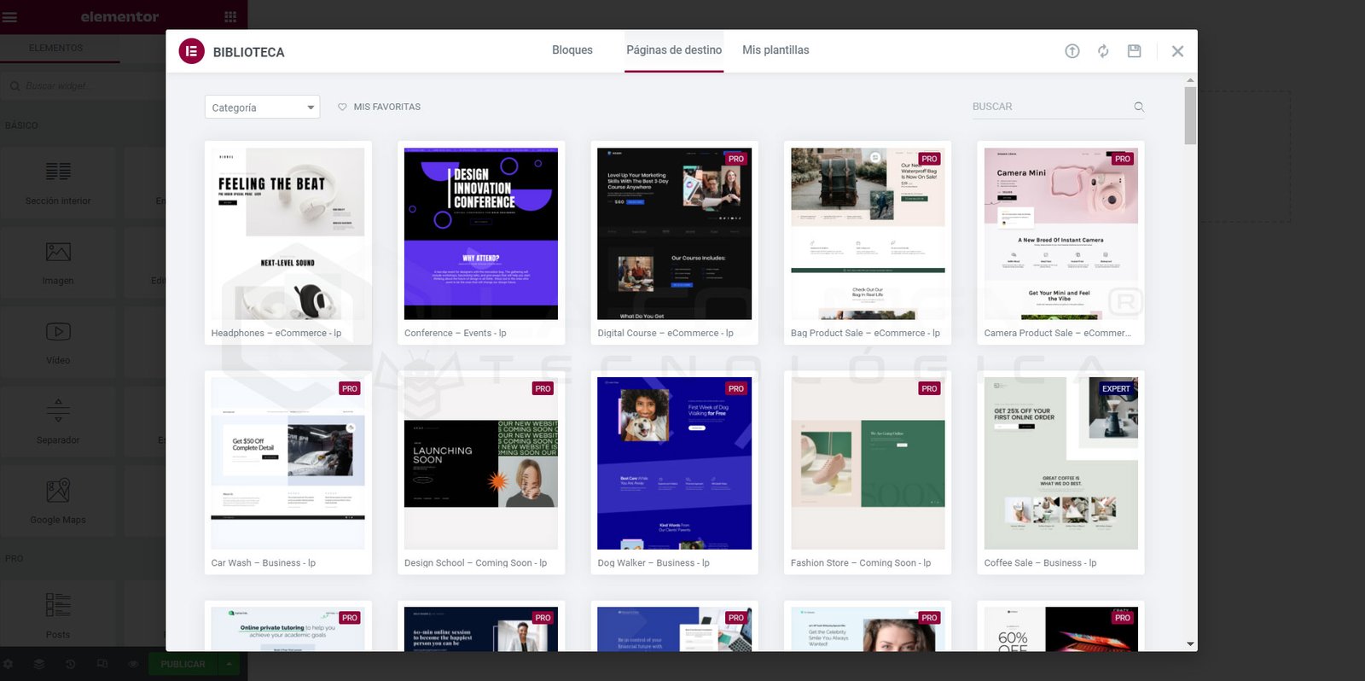
Task: Open the Design Innovation Conference template thumbnail
Action: click(x=481, y=234)
